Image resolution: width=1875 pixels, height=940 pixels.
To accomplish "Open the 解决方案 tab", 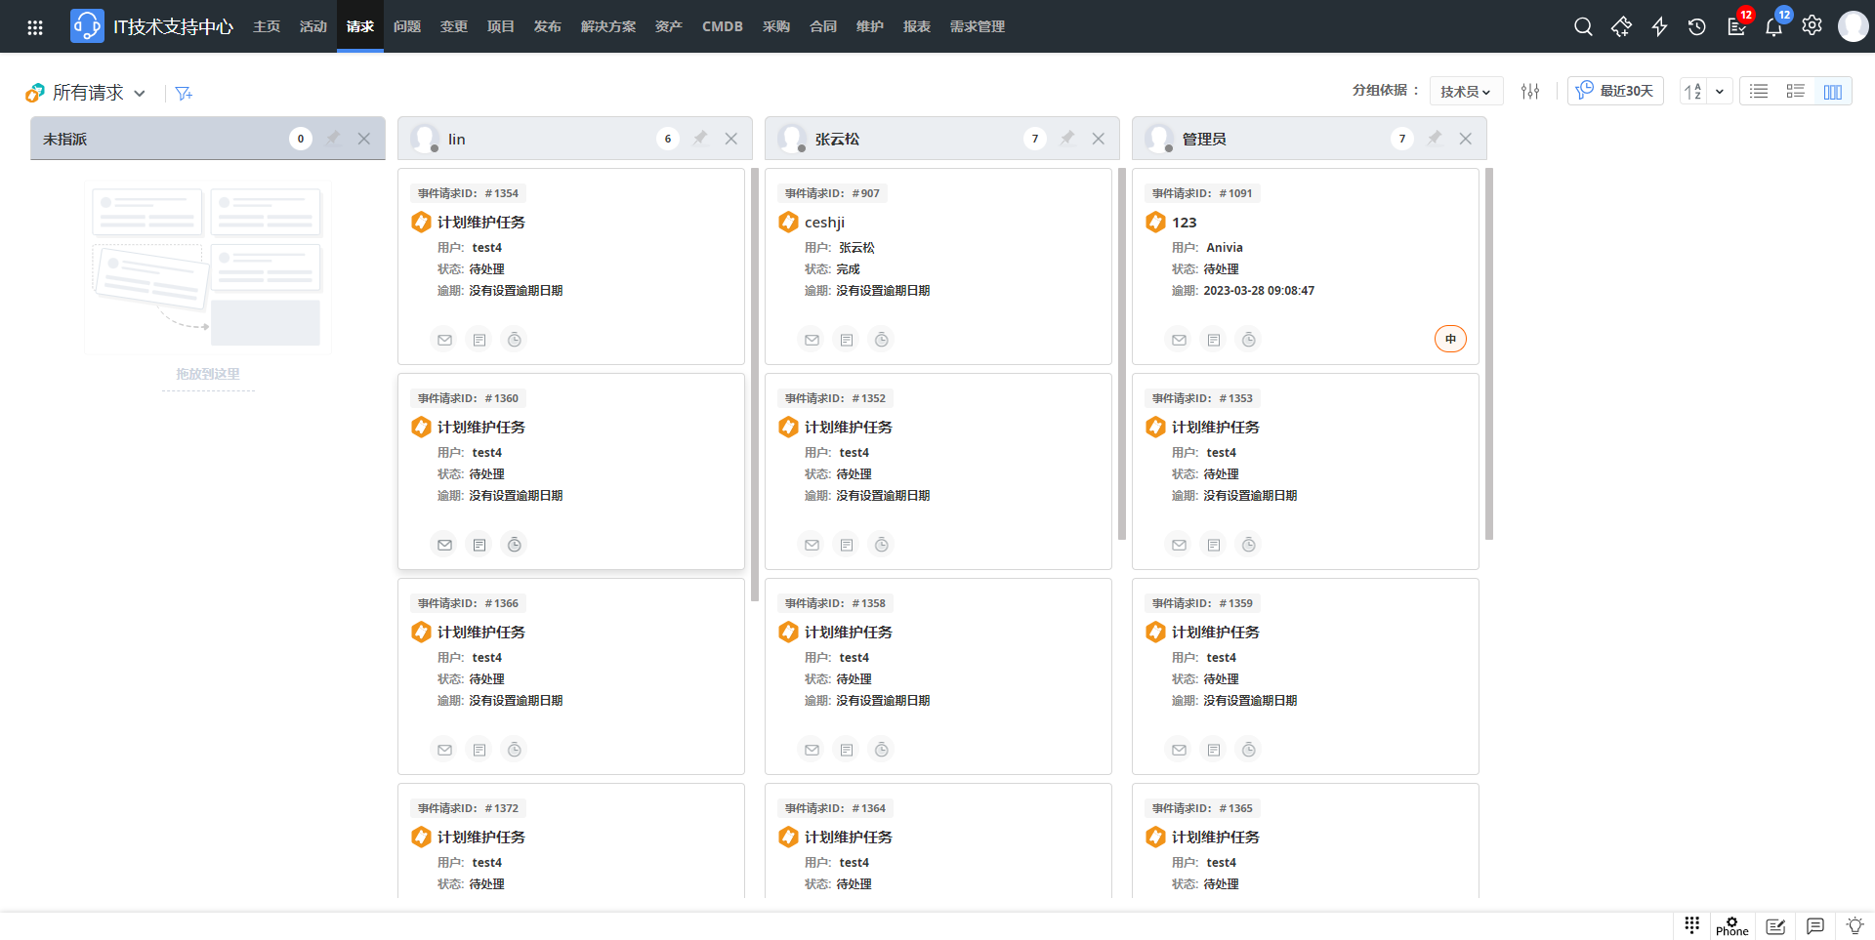I will coord(608,26).
